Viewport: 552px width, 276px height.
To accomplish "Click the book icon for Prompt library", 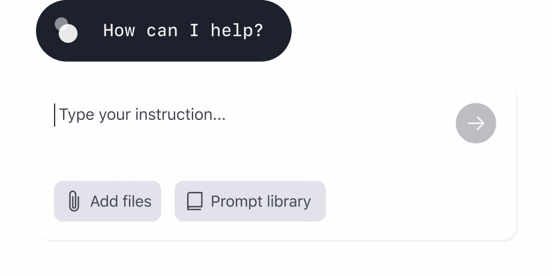I will pyautogui.click(x=194, y=202).
